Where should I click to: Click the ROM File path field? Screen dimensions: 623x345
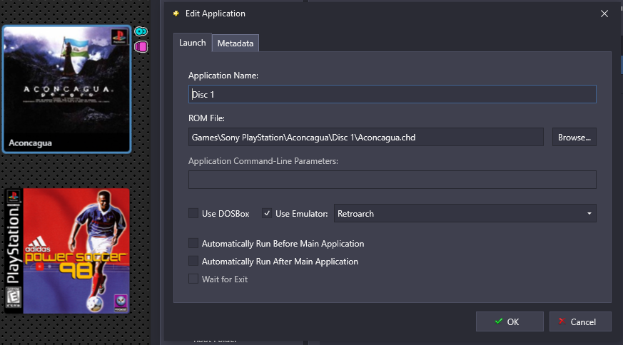pyautogui.click(x=366, y=138)
